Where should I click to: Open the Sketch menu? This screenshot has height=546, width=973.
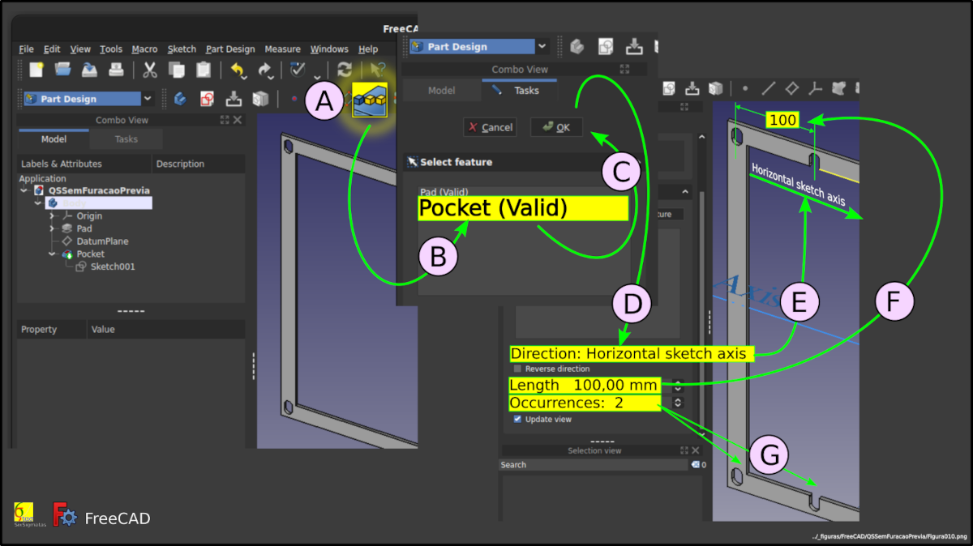click(182, 49)
